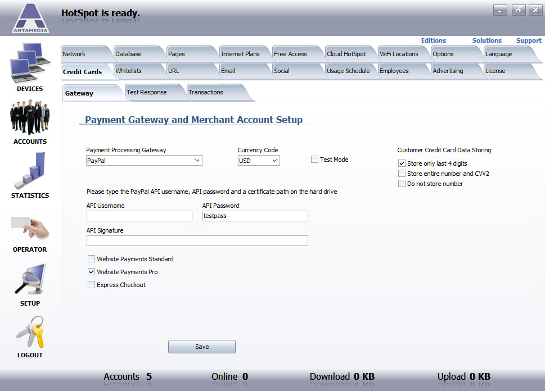Screen dimensions: 545x391
Task: Open the Cloud HotSpot tab
Action: (x=350, y=54)
